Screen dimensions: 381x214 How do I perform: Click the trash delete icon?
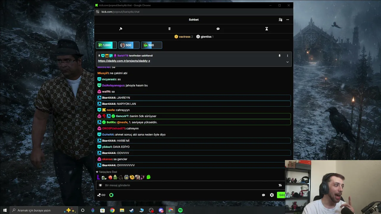169,29
